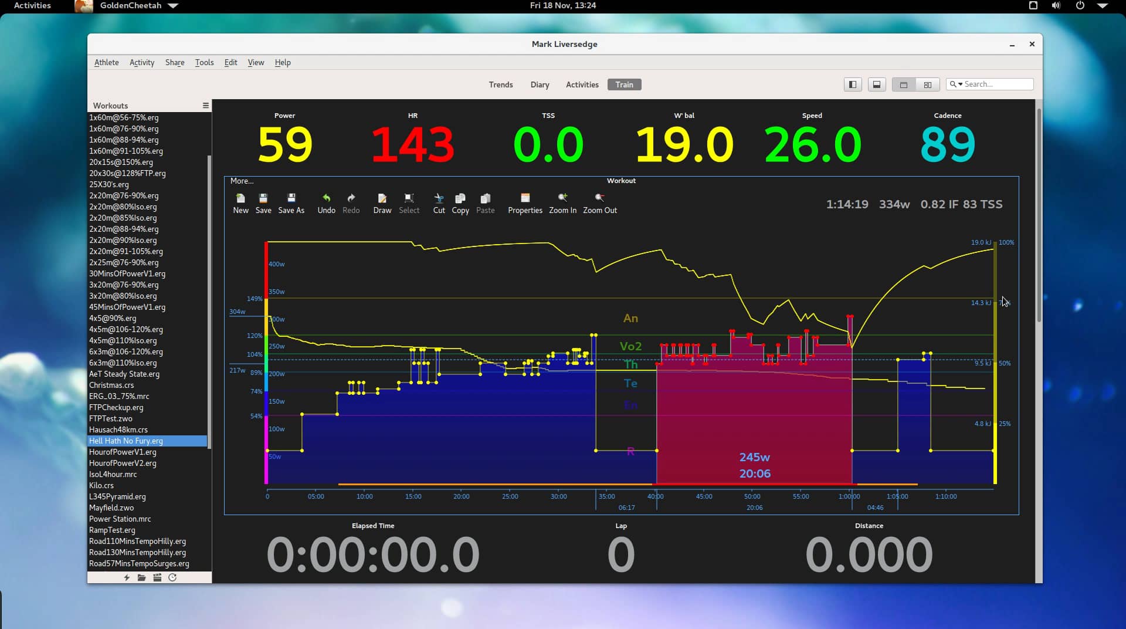Click the clapperboard media icon below the workout list
1126x629 pixels.
pyautogui.click(x=157, y=577)
